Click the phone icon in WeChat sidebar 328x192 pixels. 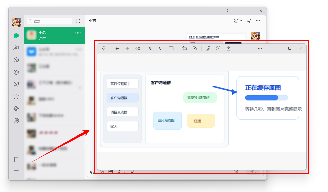click(x=16, y=160)
